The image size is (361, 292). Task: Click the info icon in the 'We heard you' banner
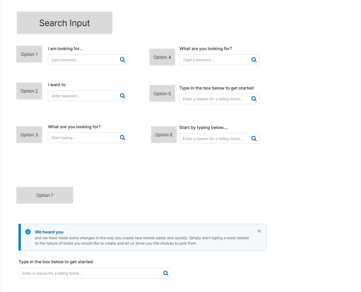28,232
